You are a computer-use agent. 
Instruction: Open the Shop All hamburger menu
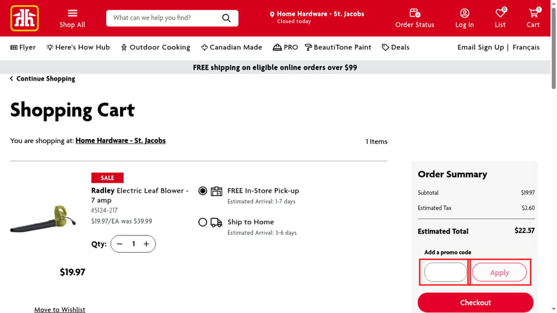click(72, 19)
